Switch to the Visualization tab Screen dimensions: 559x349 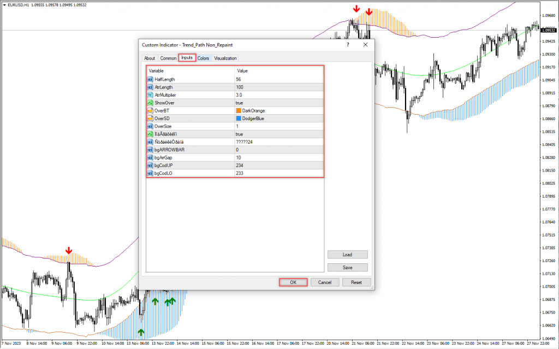(225, 58)
